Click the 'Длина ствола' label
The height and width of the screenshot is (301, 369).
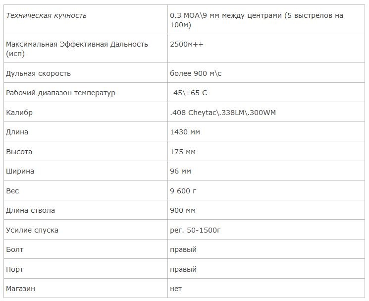(31, 210)
